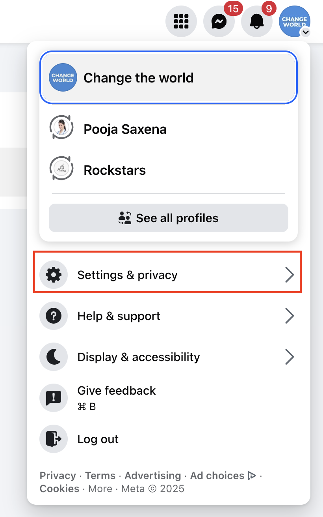Click the Log out door icon
Image resolution: width=323 pixels, height=517 pixels.
[x=54, y=439]
